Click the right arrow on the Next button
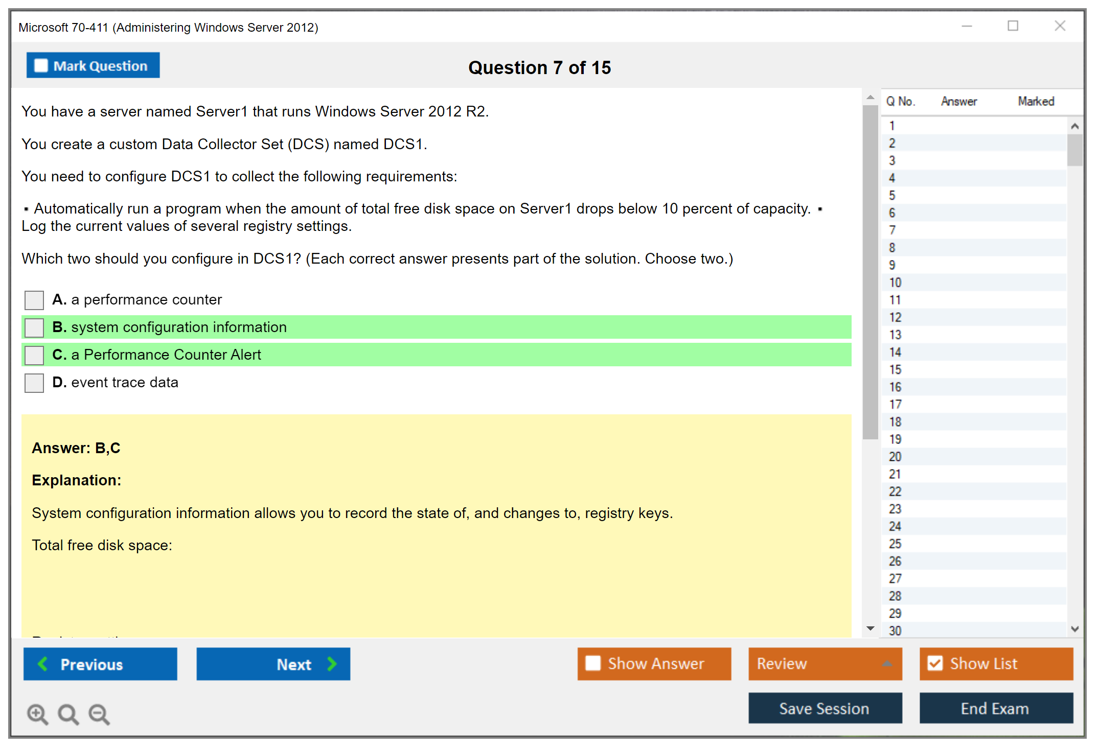The image size is (1099, 751). click(332, 664)
